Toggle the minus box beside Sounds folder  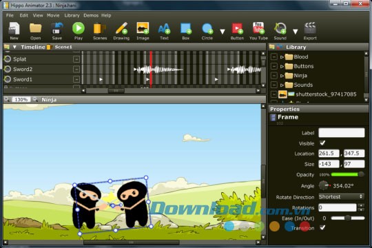[273, 85]
